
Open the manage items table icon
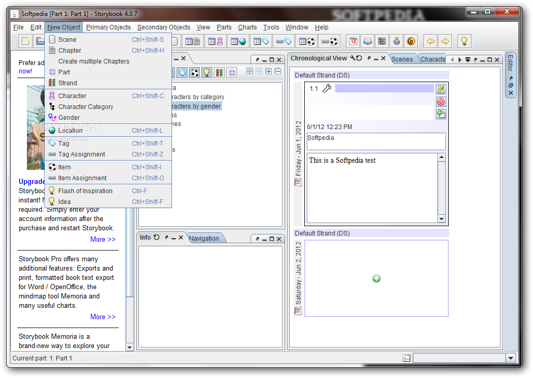pos(307,41)
